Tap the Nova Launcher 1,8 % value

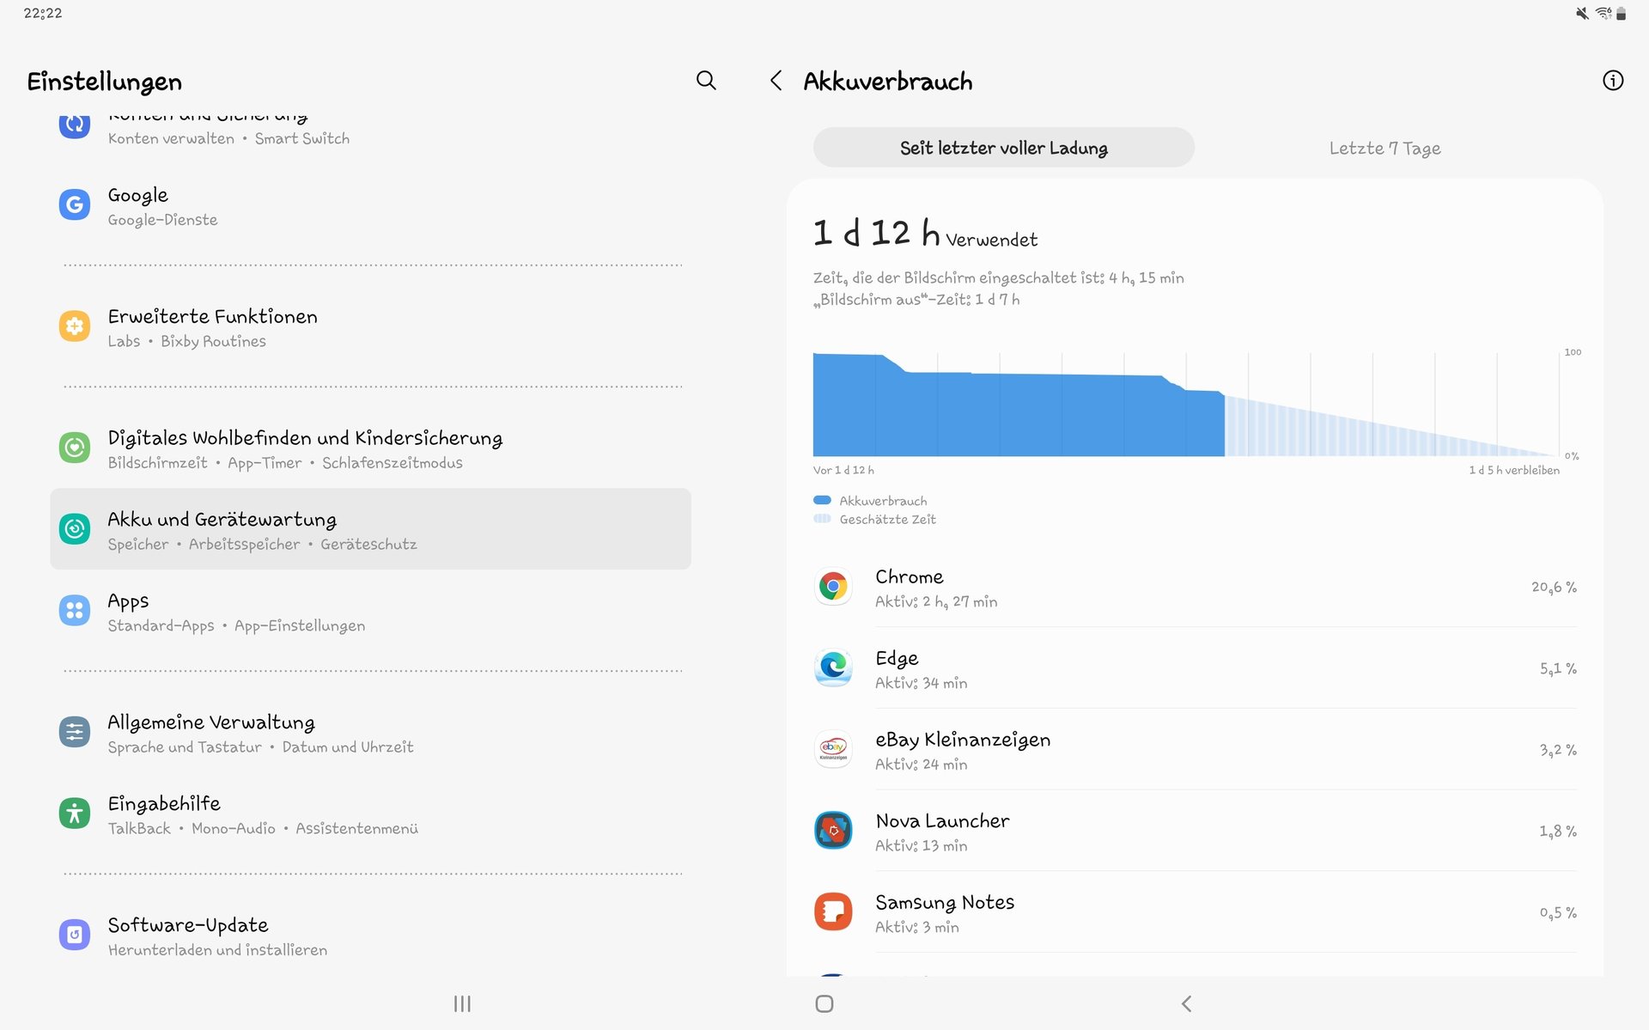click(1558, 831)
